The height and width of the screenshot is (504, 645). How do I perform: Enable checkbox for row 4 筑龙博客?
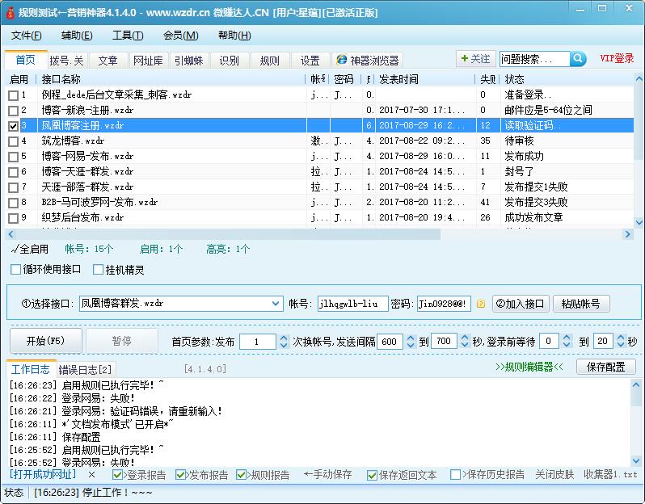click(13, 141)
